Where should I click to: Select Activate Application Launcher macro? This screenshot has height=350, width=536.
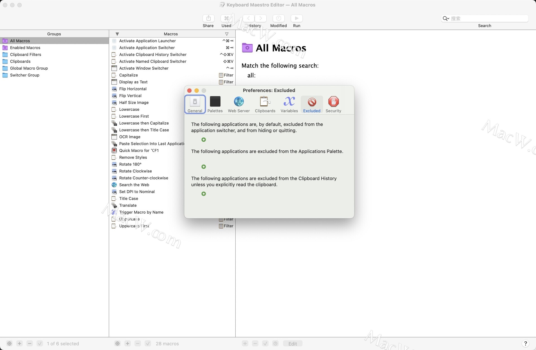pyautogui.click(x=172, y=41)
